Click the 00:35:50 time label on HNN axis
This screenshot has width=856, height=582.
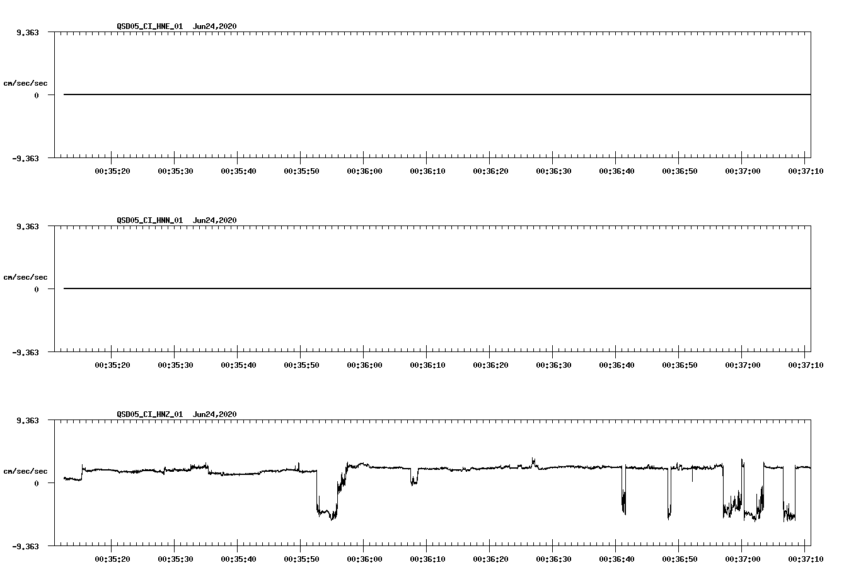[x=301, y=365]
